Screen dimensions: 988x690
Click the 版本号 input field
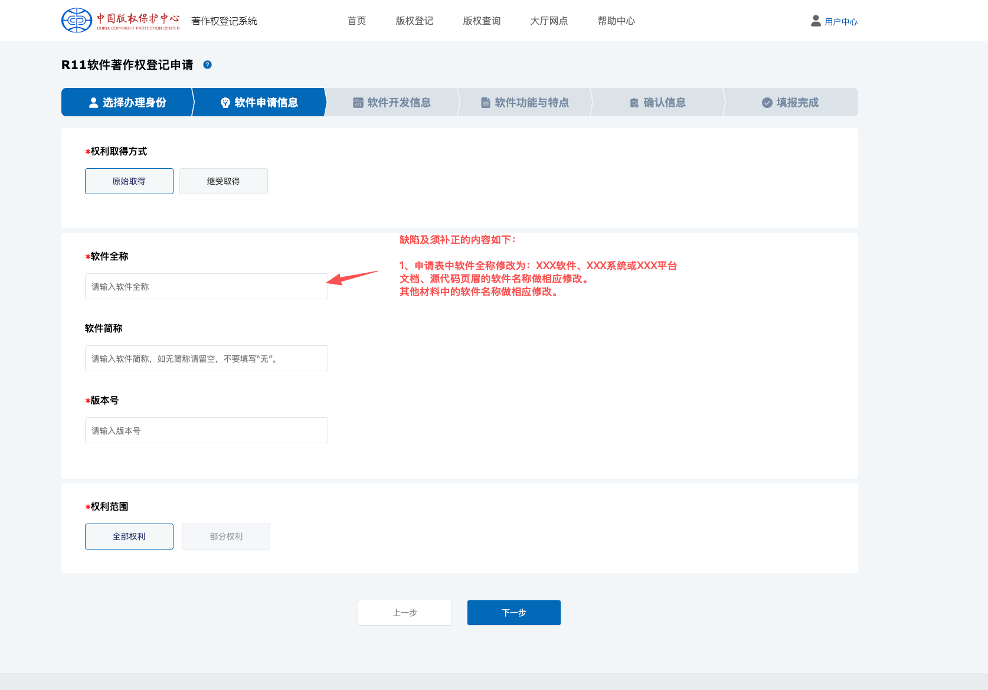(206, 430)
